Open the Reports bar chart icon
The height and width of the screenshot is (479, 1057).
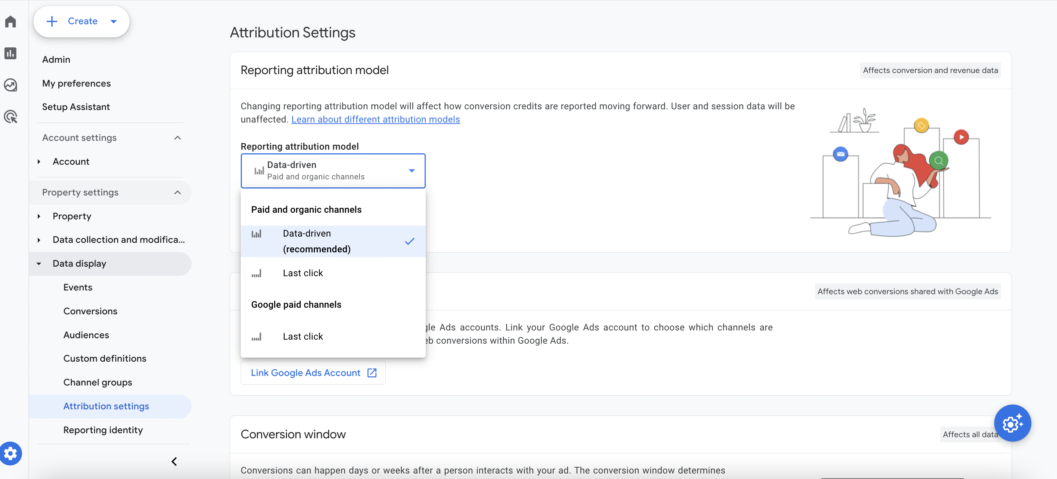click(x=11, y=53)
